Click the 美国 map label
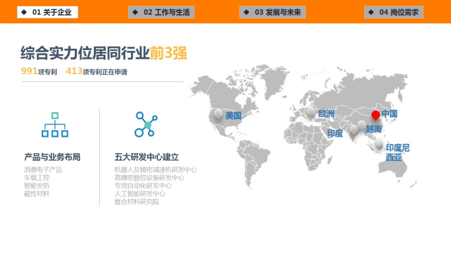 tap(233, 116)
